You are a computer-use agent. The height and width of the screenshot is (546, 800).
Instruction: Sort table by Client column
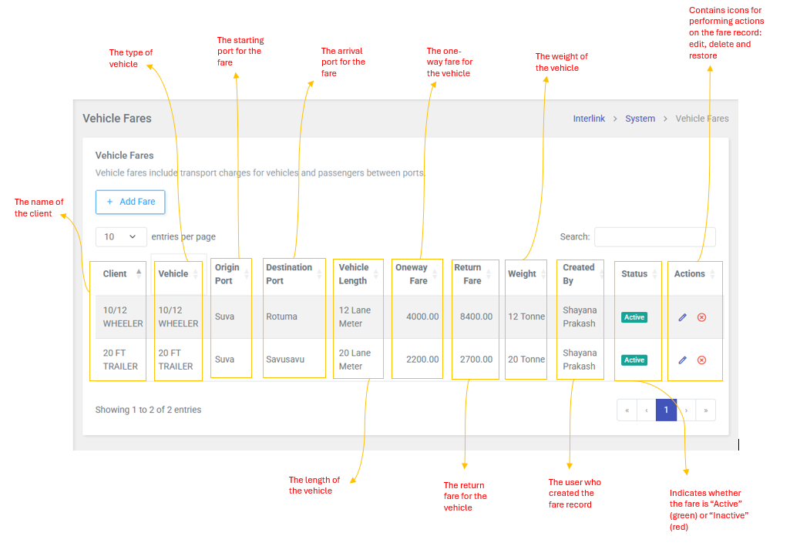[x=116, y=274]
